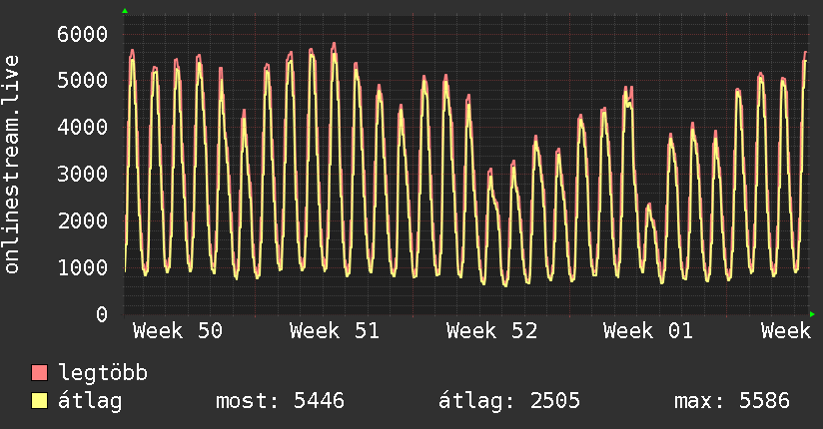Select the átlag legend label beside yellow swatch

[x=91, y=402]
